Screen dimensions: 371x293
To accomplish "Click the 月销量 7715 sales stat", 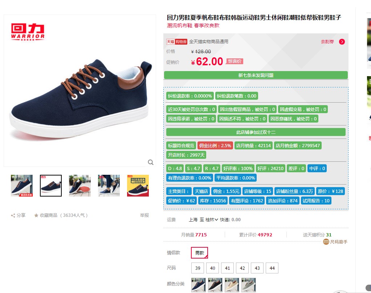I will pyautogui.click(x=194, y=235).
